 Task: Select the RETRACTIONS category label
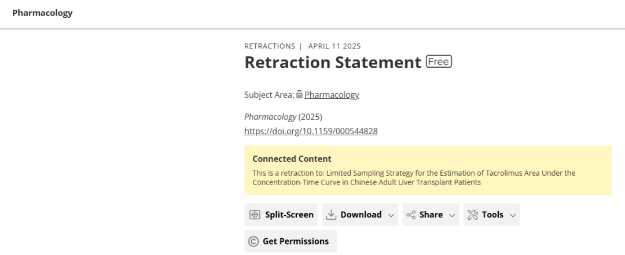(x=270, y=46)
